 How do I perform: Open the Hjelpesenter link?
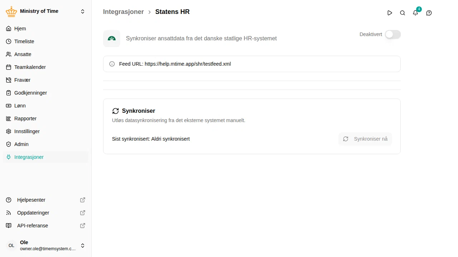point(45,200)
